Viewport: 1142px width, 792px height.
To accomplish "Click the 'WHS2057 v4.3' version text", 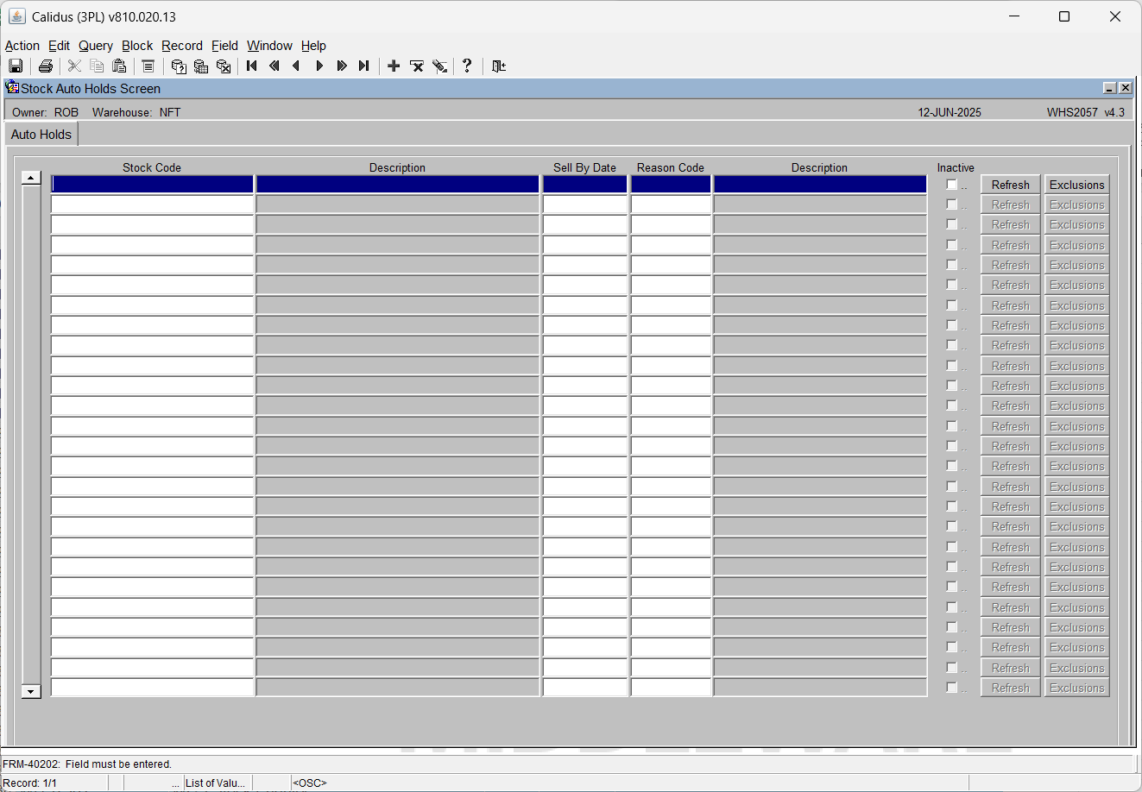I will [1086, 112].
